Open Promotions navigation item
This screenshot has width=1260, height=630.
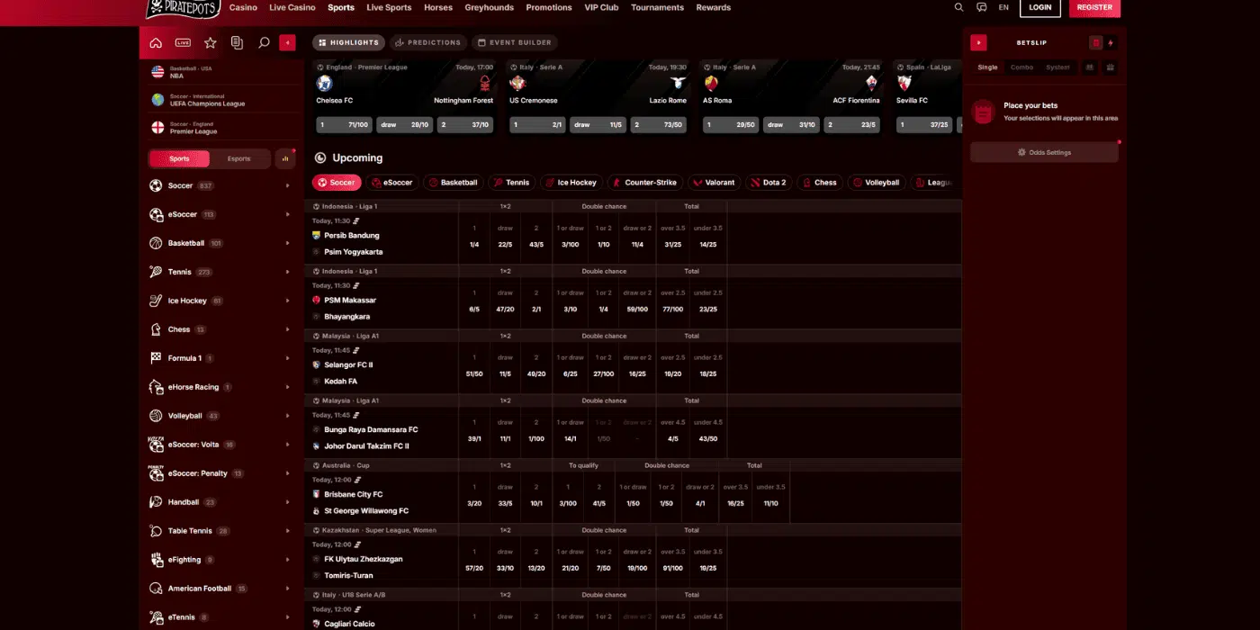(549, 7)
